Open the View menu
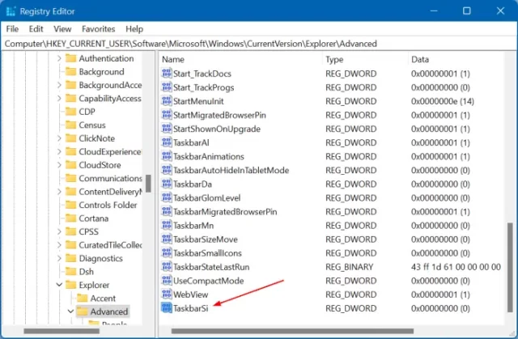 [62, 29]
